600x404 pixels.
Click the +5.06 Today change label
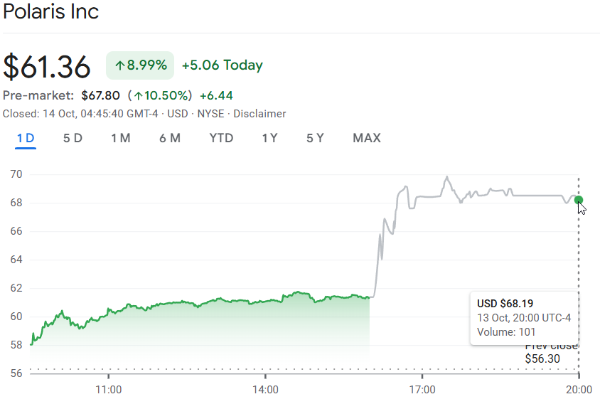222,65
